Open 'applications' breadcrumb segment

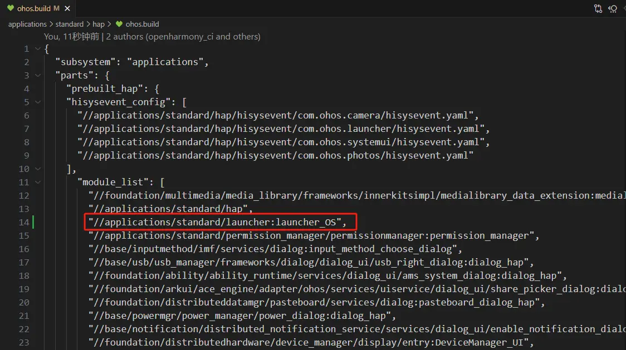coord(27,24)
